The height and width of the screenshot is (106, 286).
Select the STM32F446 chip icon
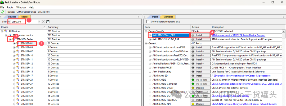(18, 100)
